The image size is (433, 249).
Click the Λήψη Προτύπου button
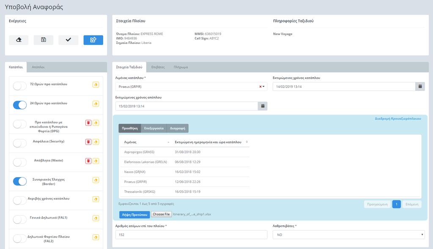coord(134,214)
